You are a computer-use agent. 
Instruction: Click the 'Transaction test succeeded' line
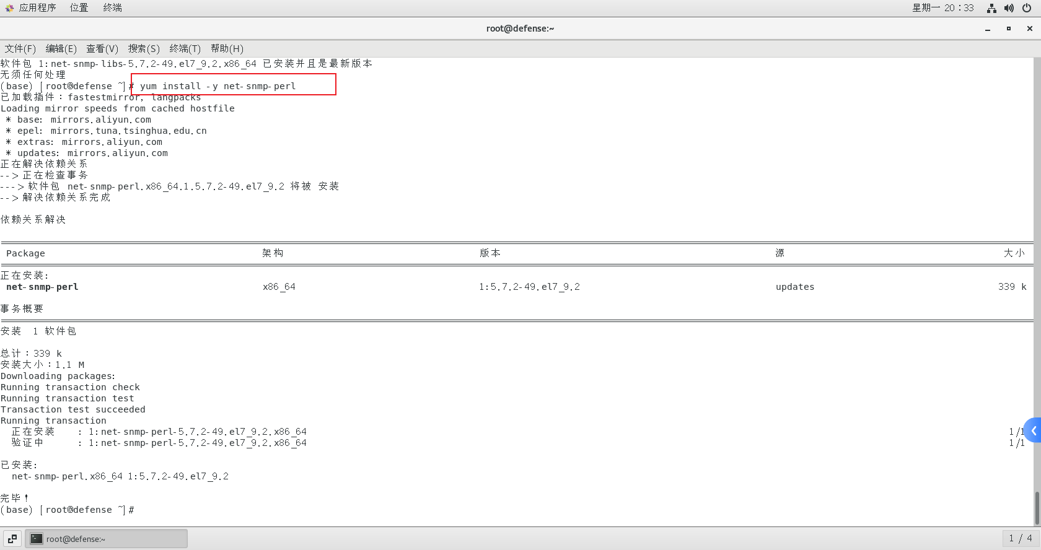73,409
